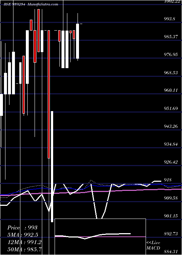Screen dimensions: 182x255
Task: Click the <<Live MACD label
Action: pos(153,246)
